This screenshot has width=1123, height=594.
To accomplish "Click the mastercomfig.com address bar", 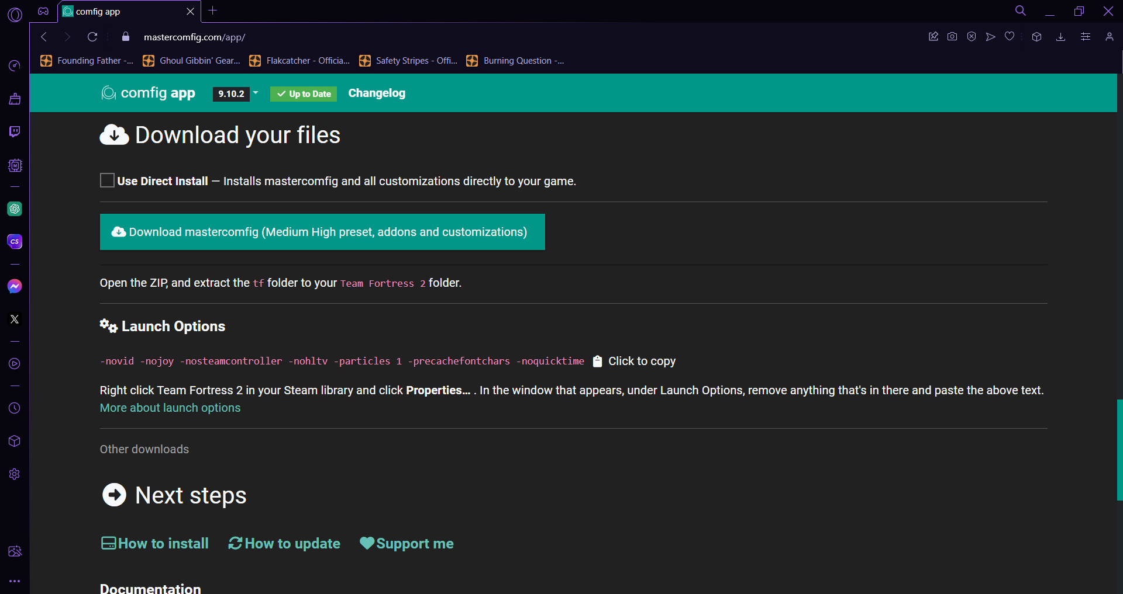I will click(195, 37).
